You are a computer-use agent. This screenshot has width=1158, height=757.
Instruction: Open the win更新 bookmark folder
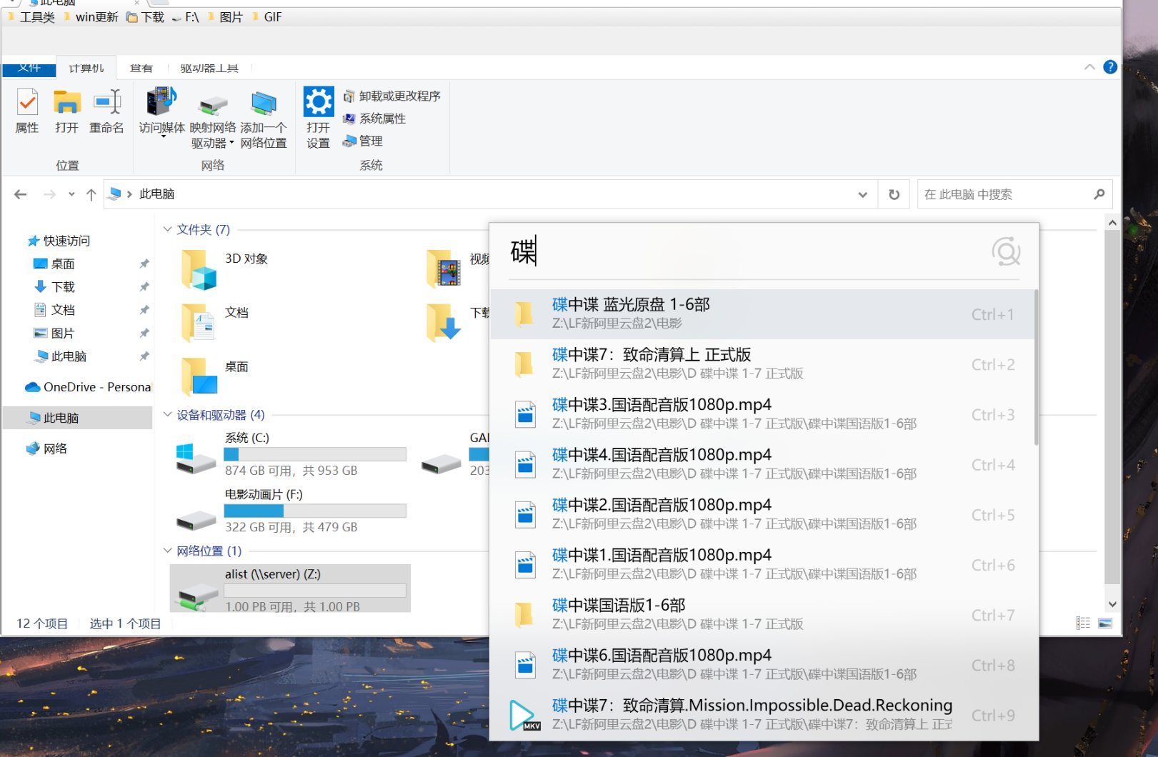(91, 17)
